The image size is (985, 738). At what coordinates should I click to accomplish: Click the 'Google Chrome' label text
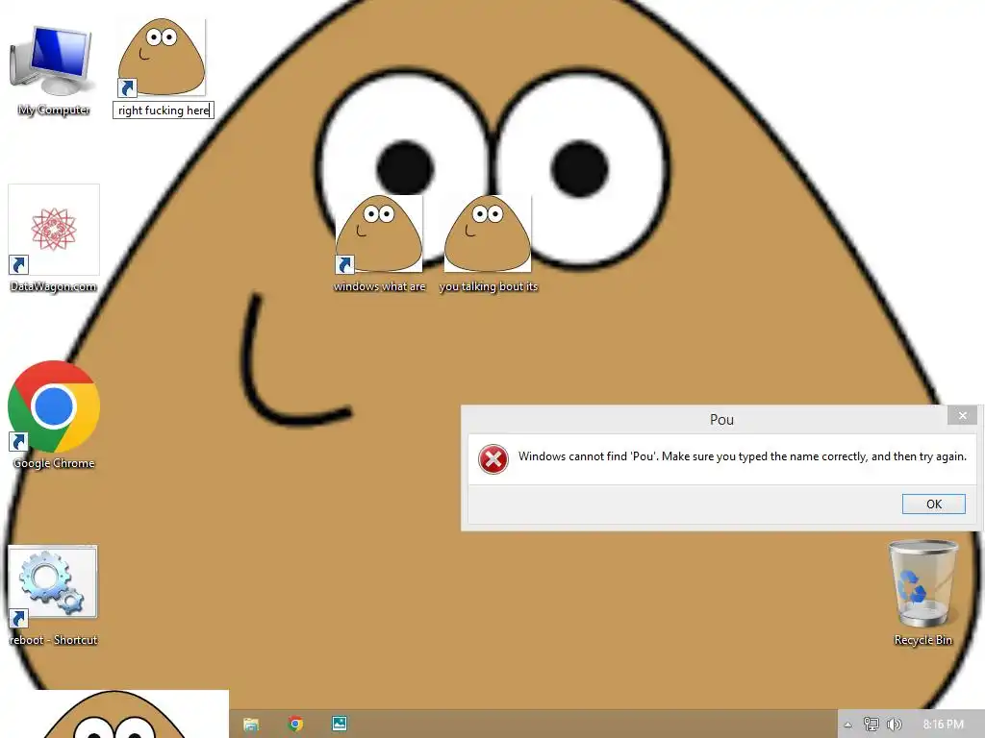click(x=54, y=463)
